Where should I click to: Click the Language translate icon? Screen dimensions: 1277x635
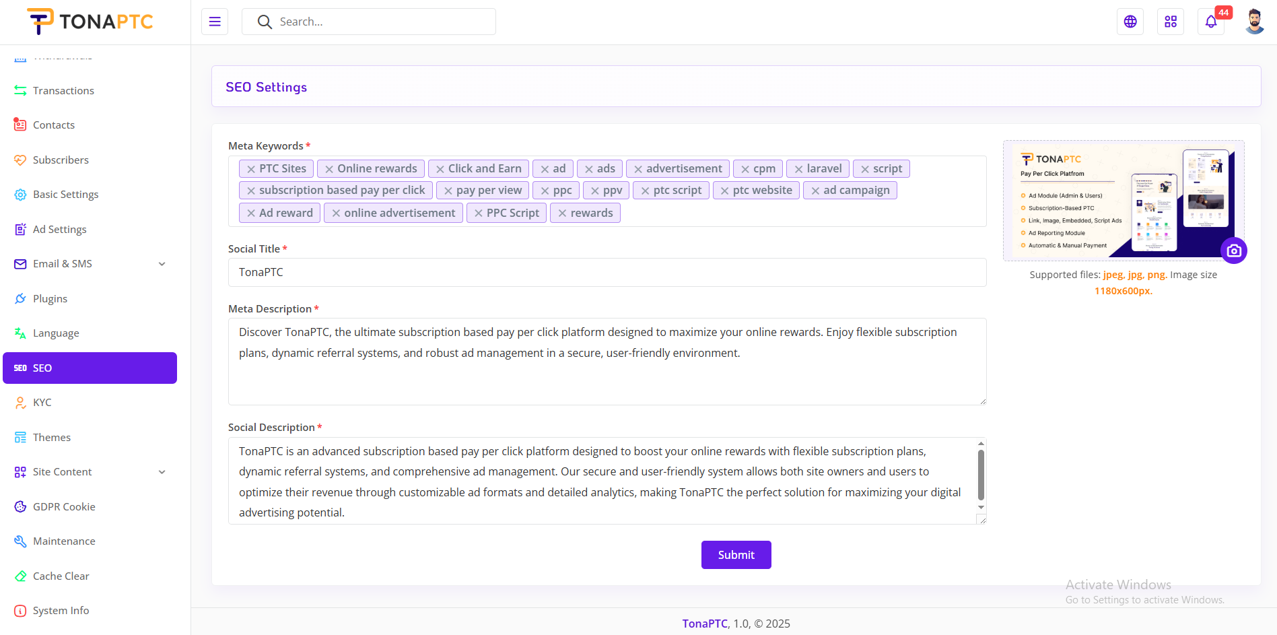pos(20,333)
